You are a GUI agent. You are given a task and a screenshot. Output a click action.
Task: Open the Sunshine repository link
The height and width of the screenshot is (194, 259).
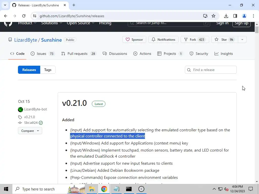(x=51, y=40)
